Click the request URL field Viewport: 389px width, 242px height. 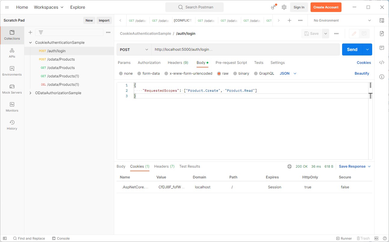pyautogui.click(x=245, y=49)
